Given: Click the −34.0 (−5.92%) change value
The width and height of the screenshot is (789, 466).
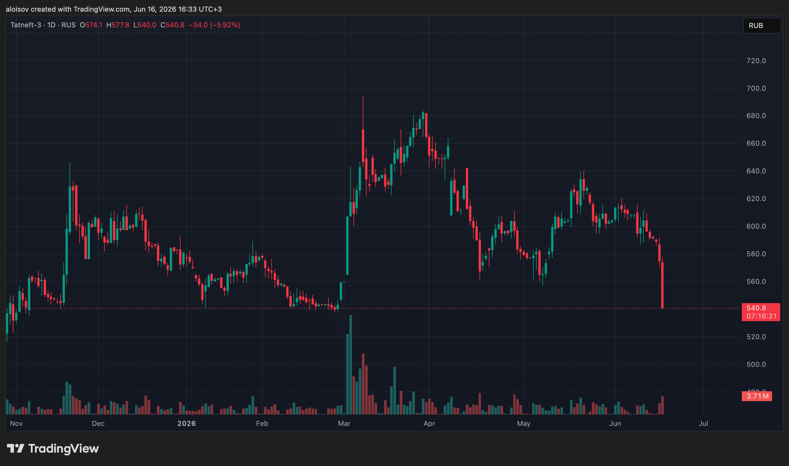Looking at the screenshot, I should point(214,25).
